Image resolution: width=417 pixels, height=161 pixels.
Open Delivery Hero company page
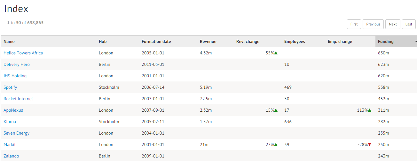coord(17,65)
